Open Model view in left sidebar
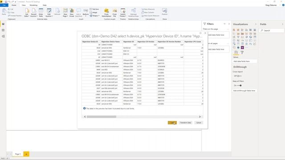This screenshot has height=160, width=285. (x=3, y=36)
